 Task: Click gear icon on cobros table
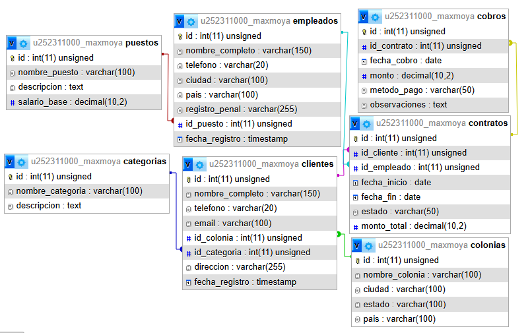376,16
